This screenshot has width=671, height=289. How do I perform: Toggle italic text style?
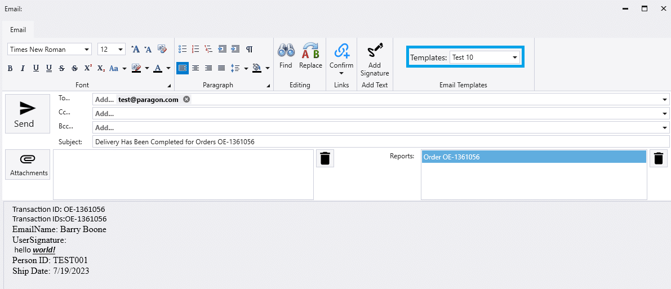point(23,68)
